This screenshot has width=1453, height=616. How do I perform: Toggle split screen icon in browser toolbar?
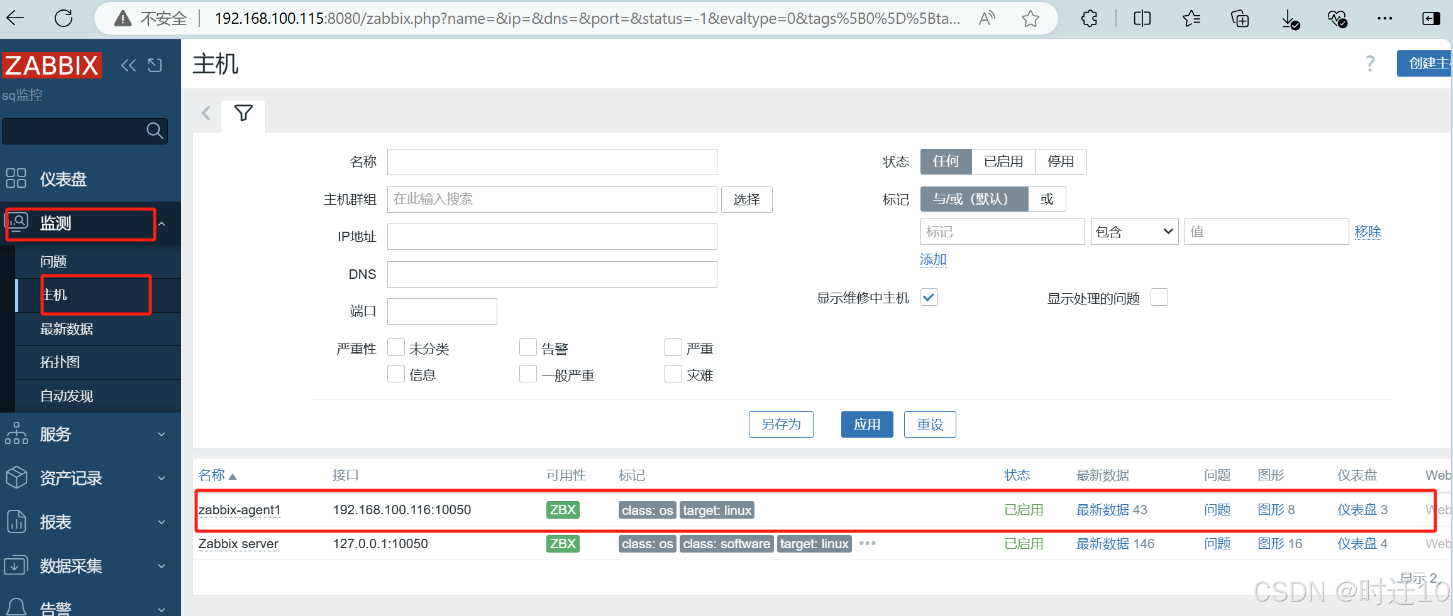coord(1142,19)
